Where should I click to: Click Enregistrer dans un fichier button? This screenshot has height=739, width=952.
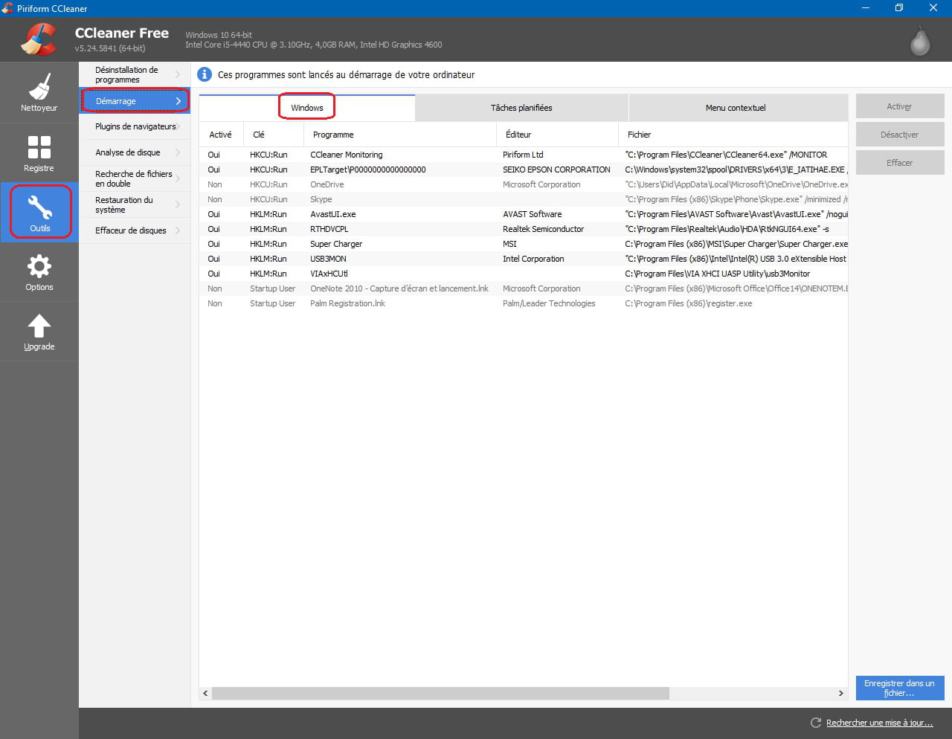tap(899, 688)
